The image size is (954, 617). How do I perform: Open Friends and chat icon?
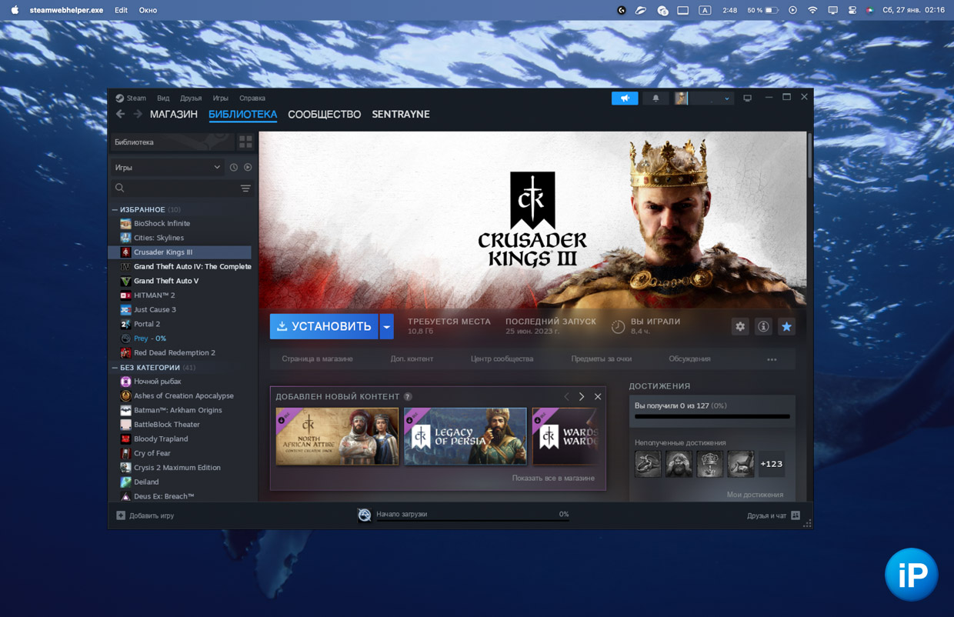coord(796,515)
